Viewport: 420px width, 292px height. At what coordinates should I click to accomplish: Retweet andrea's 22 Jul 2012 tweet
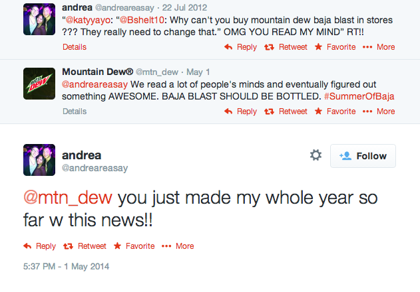pyautogui.click(x=286, y=47)
